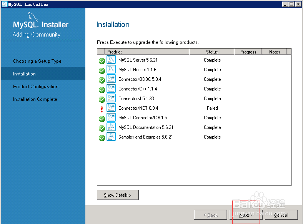Click the MySQL Server 5.6.21 product icon
303x224 pixels.
click(111, 60)
